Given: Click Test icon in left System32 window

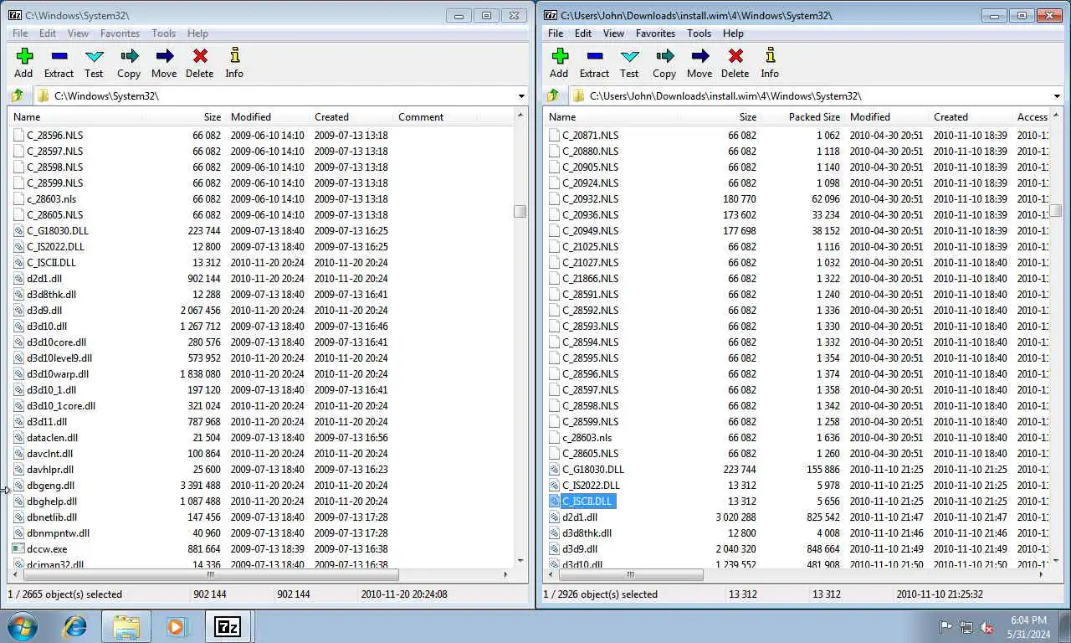Looking at the screenshot, I should [x=94, y=56].
